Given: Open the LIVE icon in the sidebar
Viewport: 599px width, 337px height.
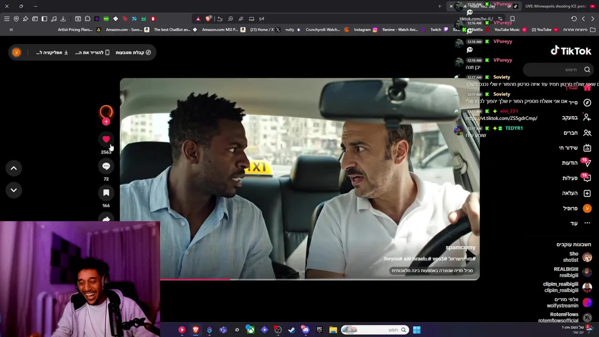Looking at the screenshot, I should 587,148.
